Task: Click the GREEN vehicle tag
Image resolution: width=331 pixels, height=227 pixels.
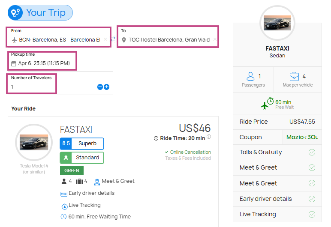Action: coord(72,170)
